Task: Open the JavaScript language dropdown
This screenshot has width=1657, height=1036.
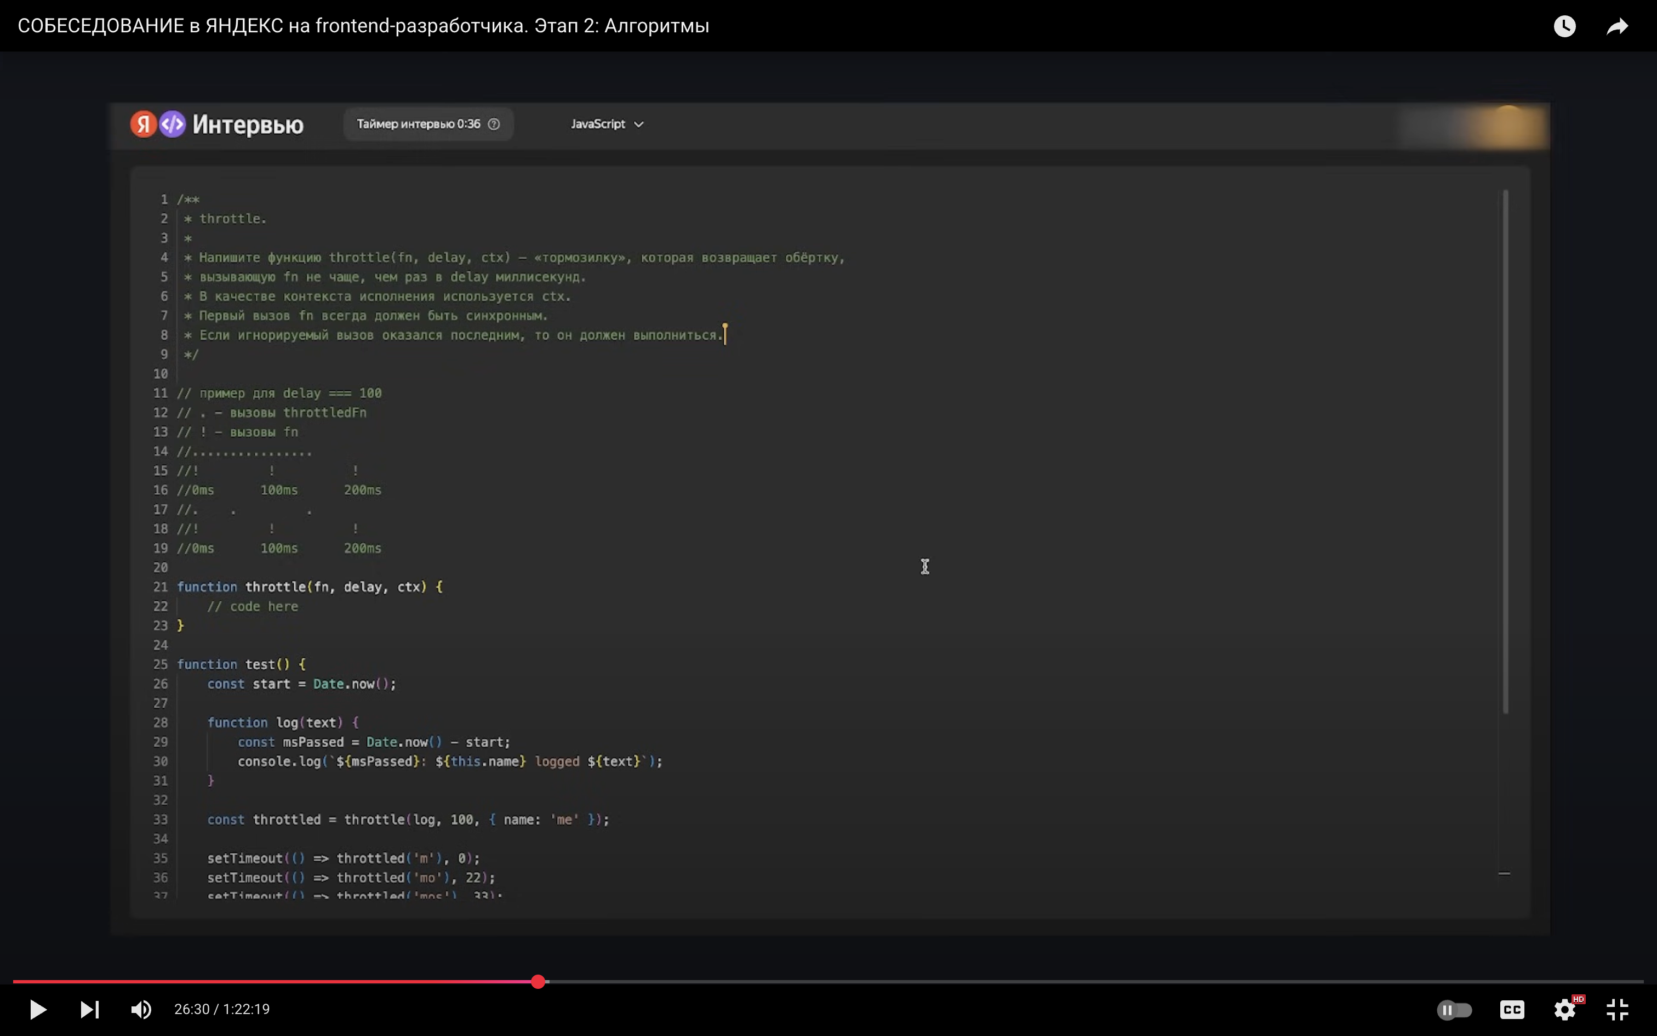Action: 607,124
